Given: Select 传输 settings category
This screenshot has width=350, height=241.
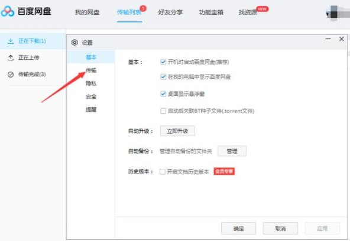Looking at the screenshot, I should [x=91, y=70].
